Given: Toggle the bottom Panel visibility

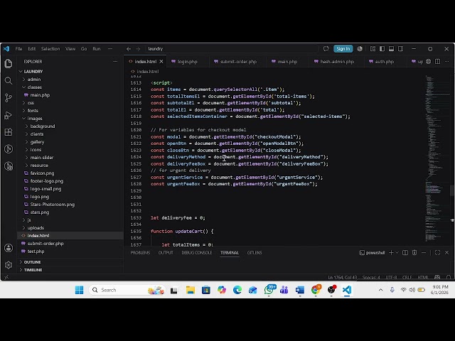Looking at the screenshot, I should tap(392, 49).
